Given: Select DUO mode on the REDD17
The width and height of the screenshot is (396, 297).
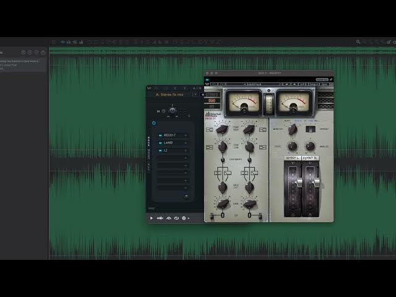Looking at the screenshot, I should coord(212,100).
